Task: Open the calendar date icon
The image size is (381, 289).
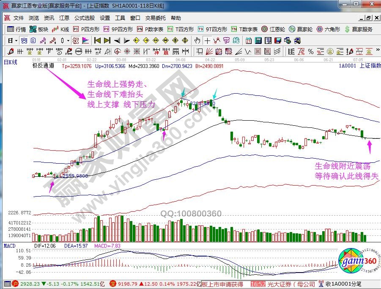Action: [x=248, y=41]
